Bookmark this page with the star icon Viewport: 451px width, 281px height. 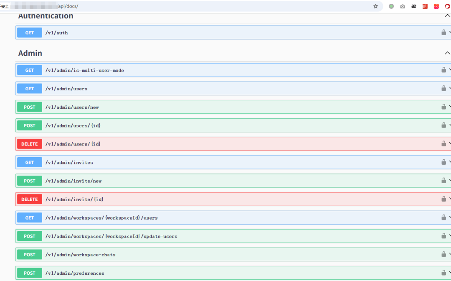[375, 6]
